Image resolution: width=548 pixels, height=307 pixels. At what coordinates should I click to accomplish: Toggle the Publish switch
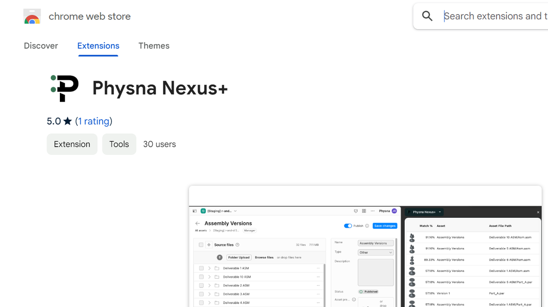(x=348, y=225)
